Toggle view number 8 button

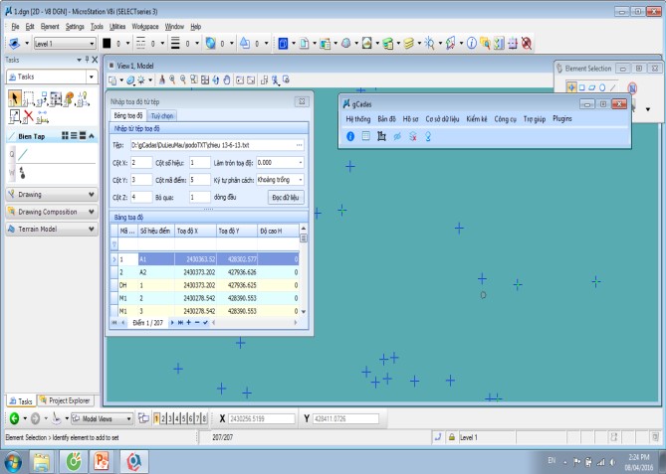pos(204,419)
